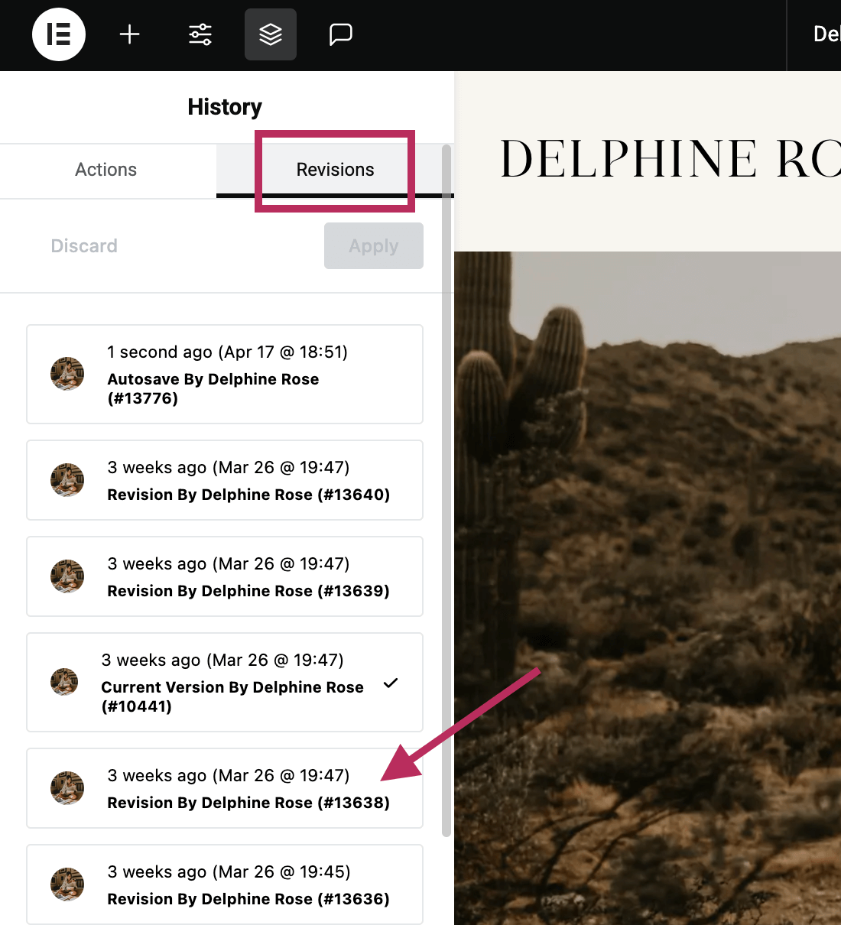Click the Apply button
841x925 pixels.
(374, 246)
